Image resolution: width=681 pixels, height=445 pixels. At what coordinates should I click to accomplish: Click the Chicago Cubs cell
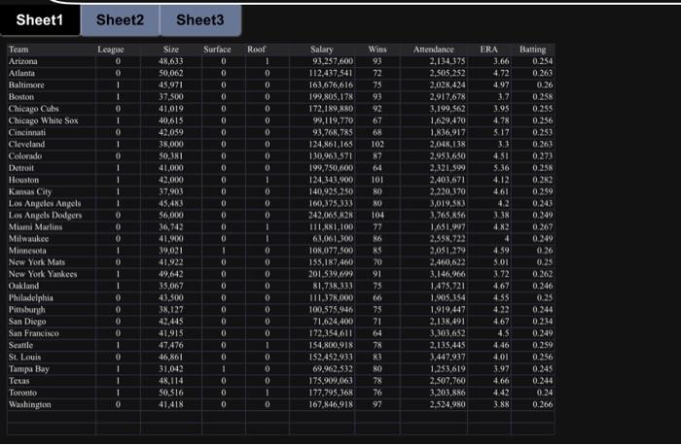coord(52,109)
